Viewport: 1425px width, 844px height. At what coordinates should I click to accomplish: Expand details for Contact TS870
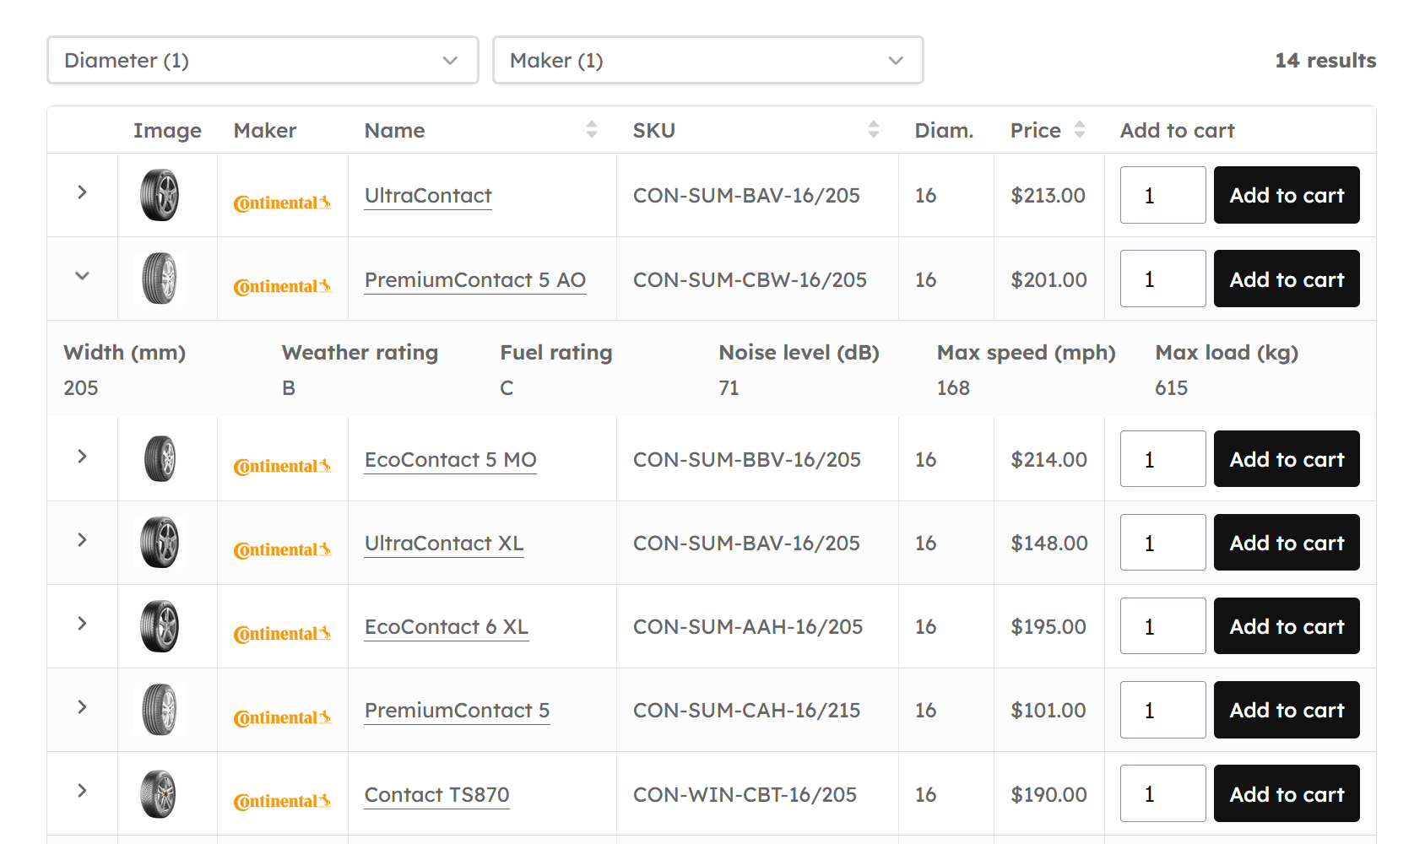click(x=81, y=792)
